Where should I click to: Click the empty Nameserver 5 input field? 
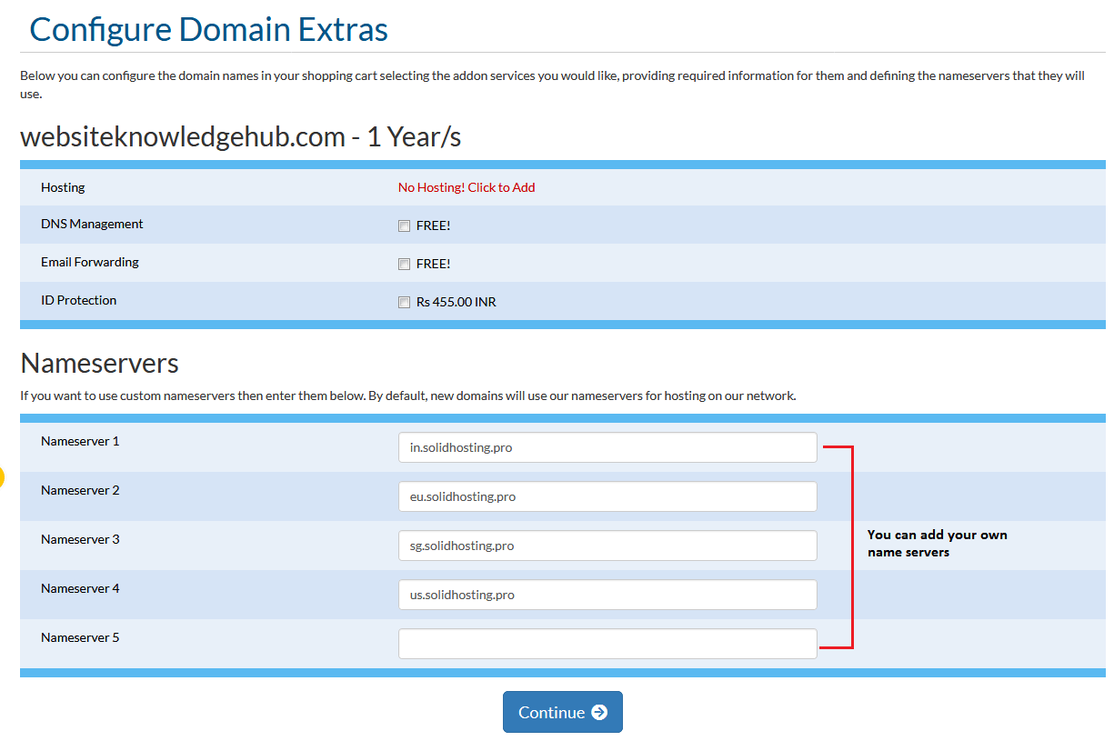607,643
